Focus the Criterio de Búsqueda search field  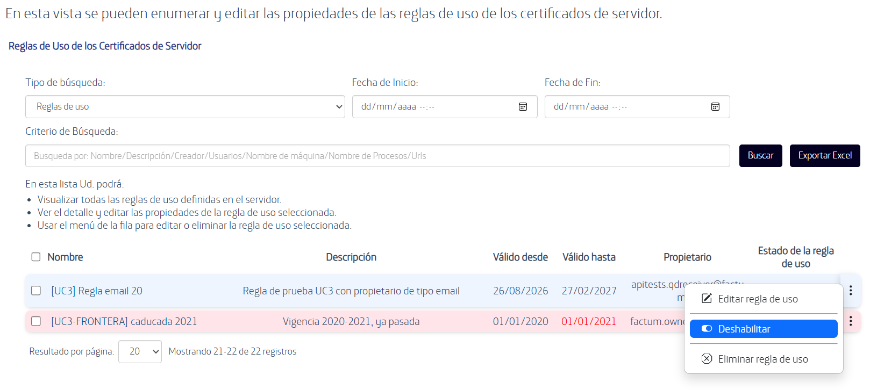coord(377,156)
